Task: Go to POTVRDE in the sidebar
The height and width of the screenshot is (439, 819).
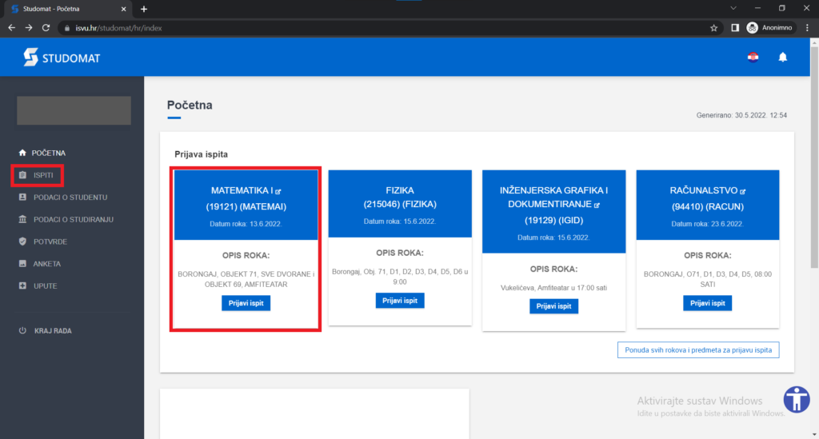Action: coord(50,241)
